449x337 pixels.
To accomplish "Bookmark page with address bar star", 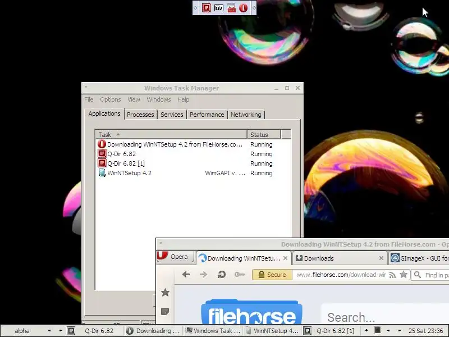I will coord(404,275).
